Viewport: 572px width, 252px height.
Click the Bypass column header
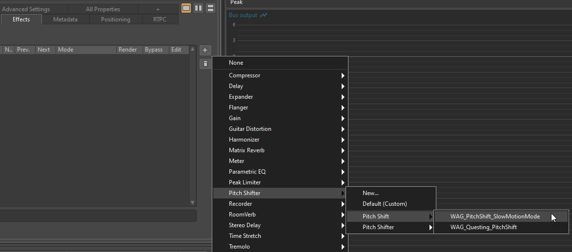tap(154, 50)
